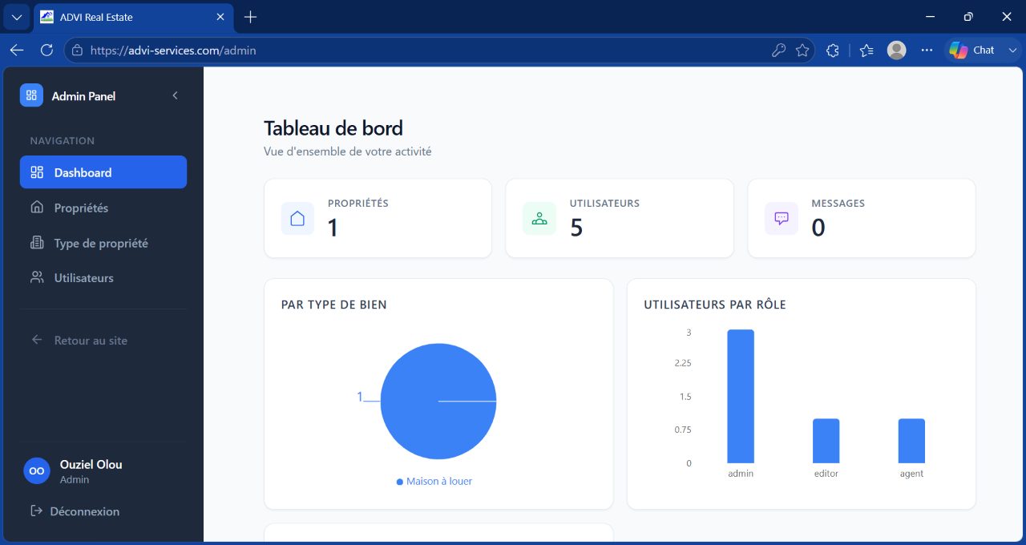
Task: Collapse the Admin Panel sidebar chevron
Action: [x=175, y=95]
